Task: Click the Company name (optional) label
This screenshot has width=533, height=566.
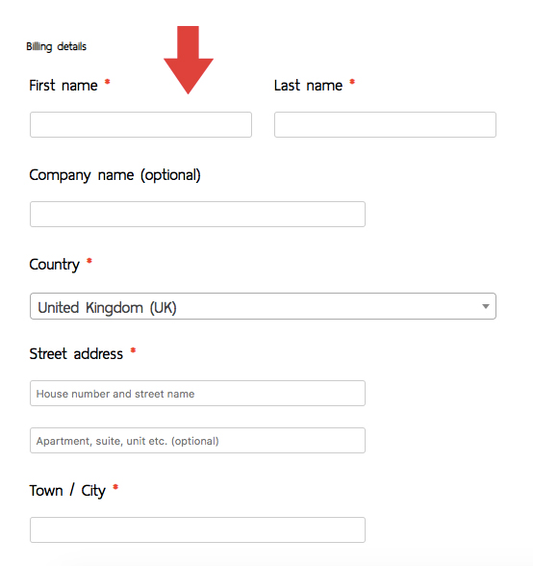Action: pos(114,175)
